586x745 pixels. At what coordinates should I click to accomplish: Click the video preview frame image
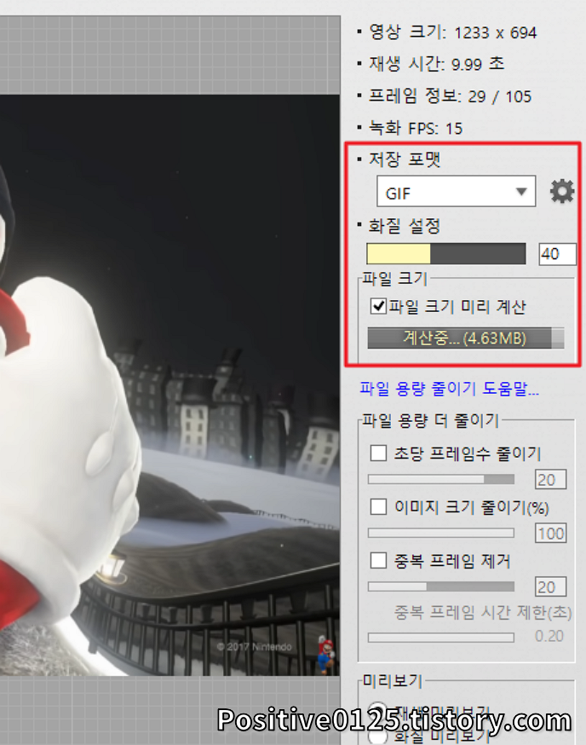point(170,384)
